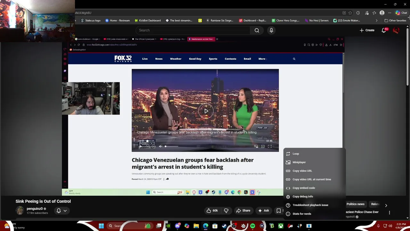Screen dimensions: 410x231
Task: Open NVIDIA app from the taskbar
Action: coord(168,226)
